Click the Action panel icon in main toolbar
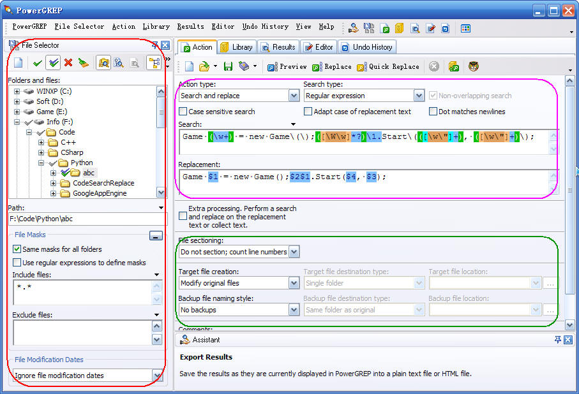This screenshot has height=394, width=579. (x=384, y=28)
